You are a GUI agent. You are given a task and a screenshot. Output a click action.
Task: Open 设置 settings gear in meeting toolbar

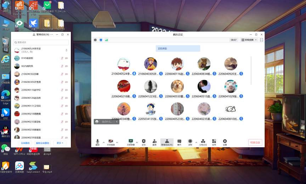pos(225,142)
